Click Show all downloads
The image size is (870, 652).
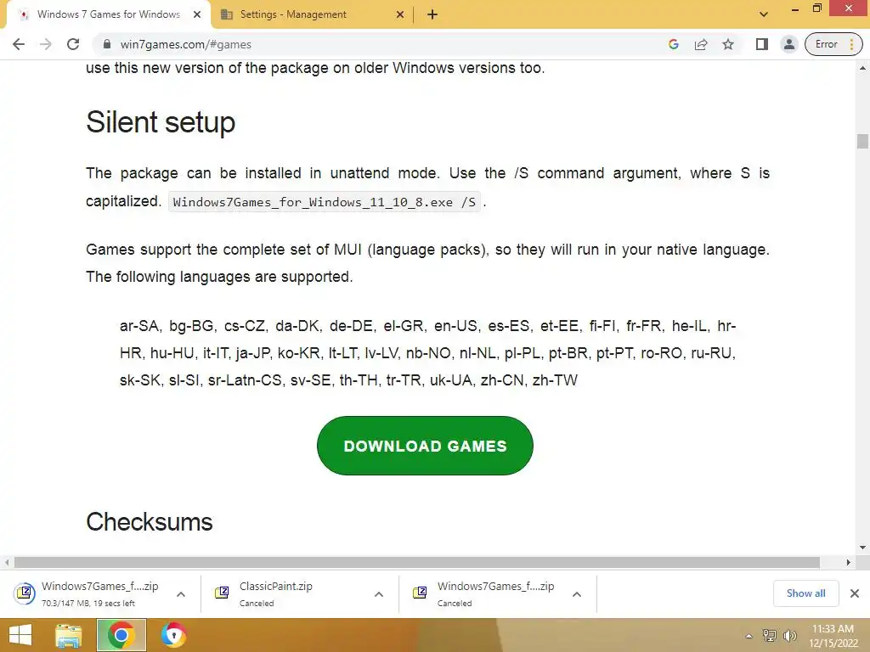[805, 593]
